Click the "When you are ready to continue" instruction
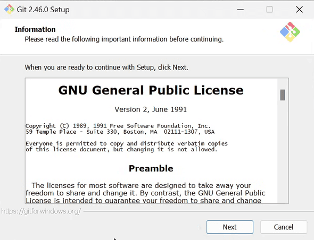This screenshot has width=314, height=240. pos(106,67)
